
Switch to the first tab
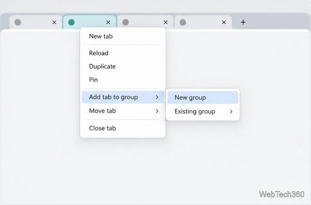click(x=36, y=22)
